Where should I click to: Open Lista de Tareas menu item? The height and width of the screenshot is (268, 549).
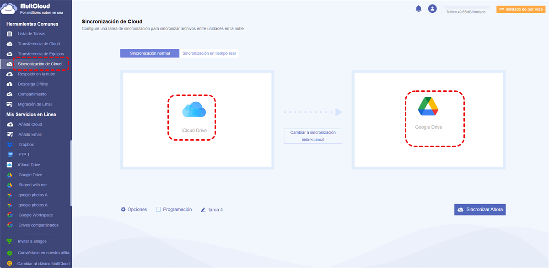pyautogui.click(x=32, y=34)
